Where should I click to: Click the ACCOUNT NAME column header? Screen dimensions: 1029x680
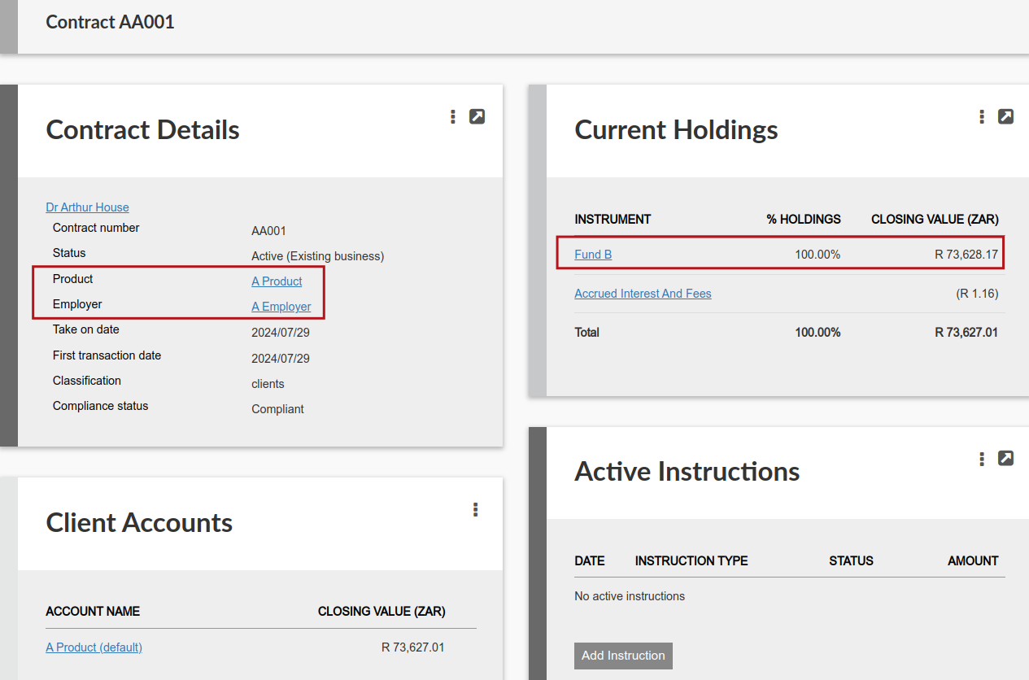tap(93, 612)
